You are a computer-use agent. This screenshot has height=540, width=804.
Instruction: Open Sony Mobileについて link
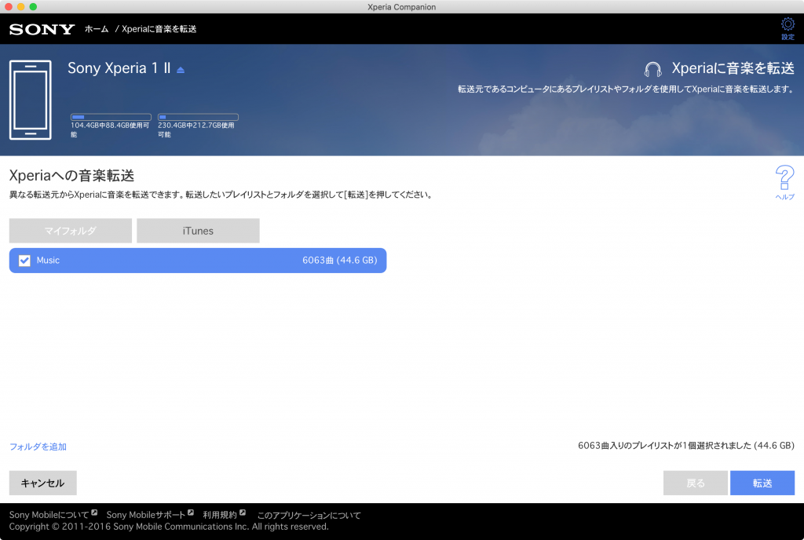[x=49, y=515]
